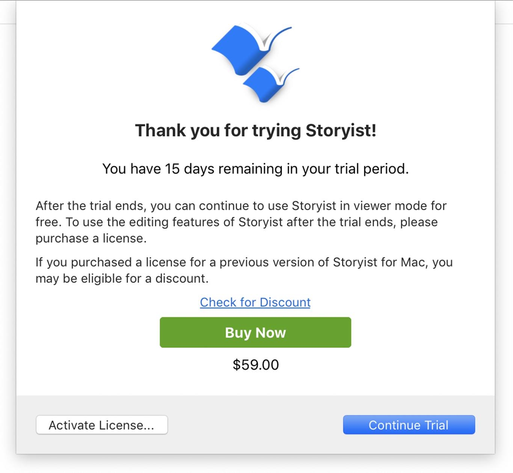The height and width of the screenshot is (473, 513).
Task: Click the paragraph about viewer mode
Action: tap(241, 222)
